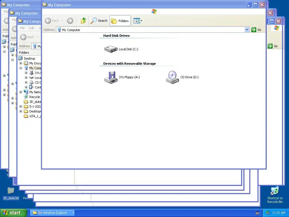Expand 3½ Floppy node in folder tree

click(x=26, y=73)
